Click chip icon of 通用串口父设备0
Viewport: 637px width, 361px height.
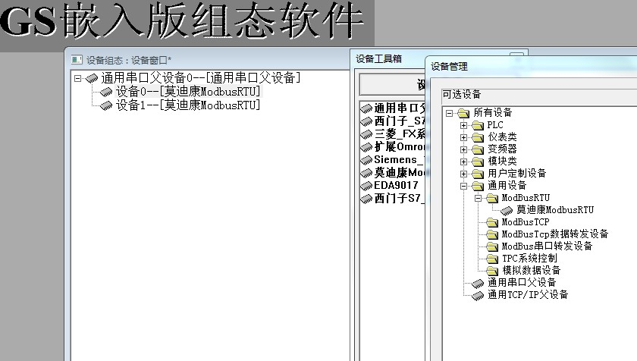[92, 78]
